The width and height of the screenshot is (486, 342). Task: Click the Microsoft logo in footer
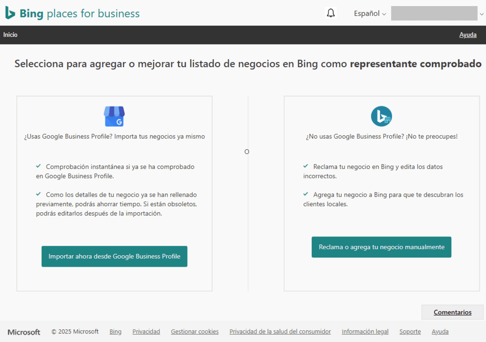pyautogui.click(x=24, y=332)
